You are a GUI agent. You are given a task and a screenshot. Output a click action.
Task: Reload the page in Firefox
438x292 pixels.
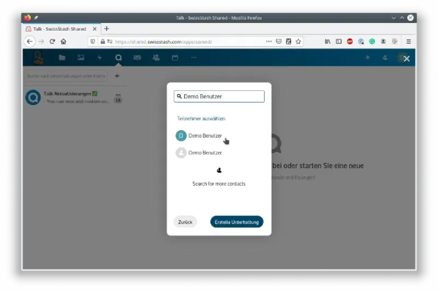click(x=52, y=42)
